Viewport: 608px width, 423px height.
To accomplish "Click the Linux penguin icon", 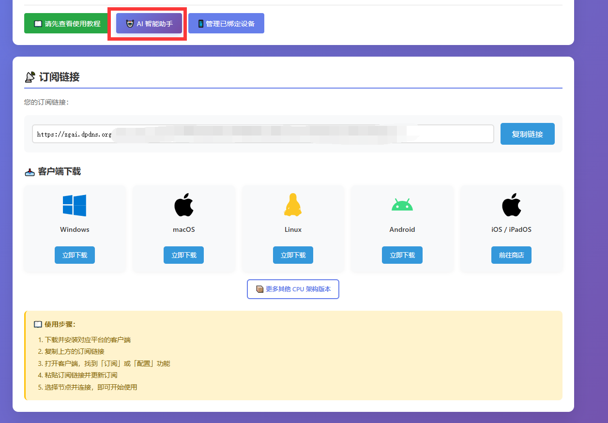I will pos(293,205).
